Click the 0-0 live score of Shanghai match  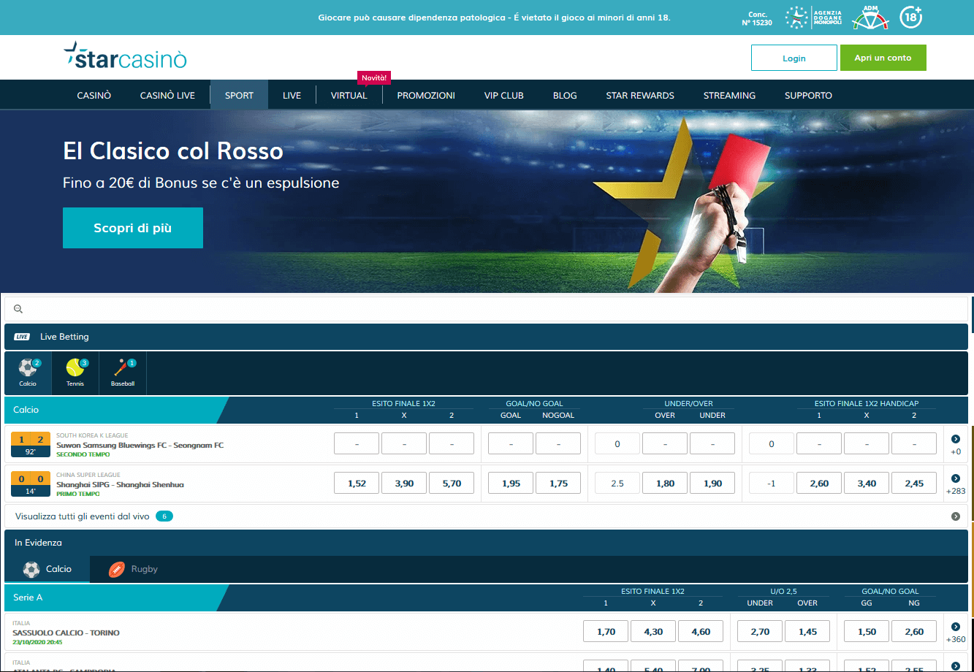[x=31, y=478]
